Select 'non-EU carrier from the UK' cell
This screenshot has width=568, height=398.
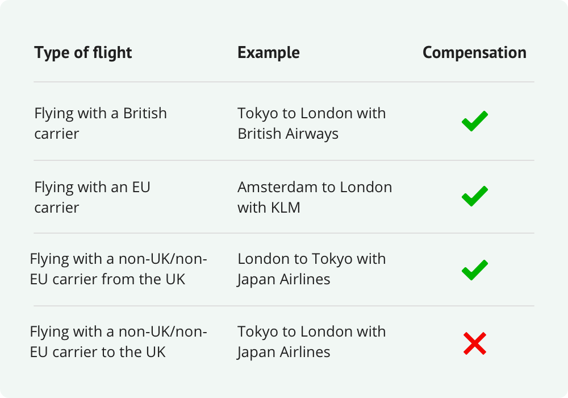coord(118,269)
